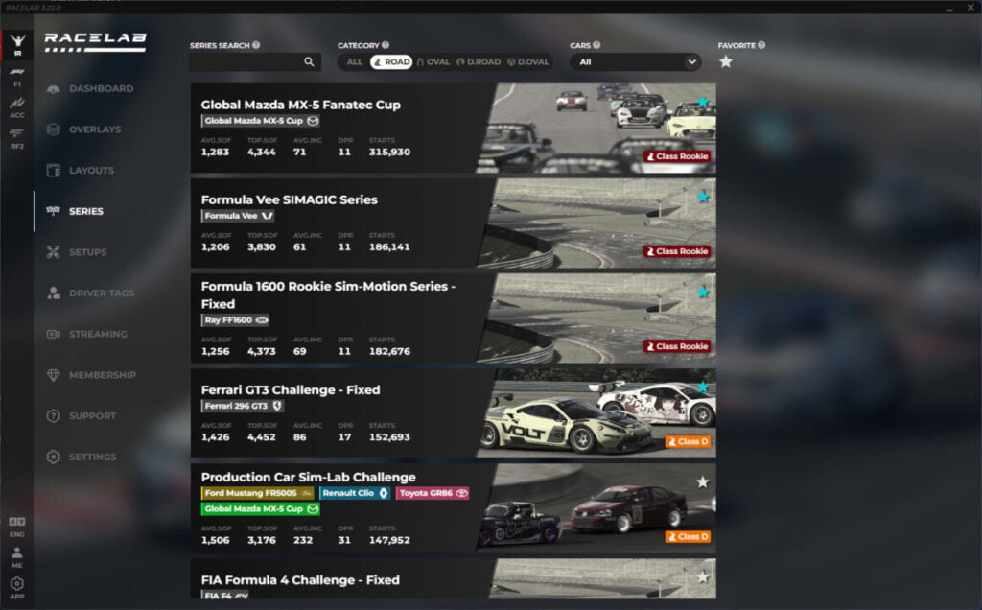The height and width of the screenshot is (610, 982).
Task: Unfavorite Ferrari GT3 Challenge star
Action: (703, 387)
